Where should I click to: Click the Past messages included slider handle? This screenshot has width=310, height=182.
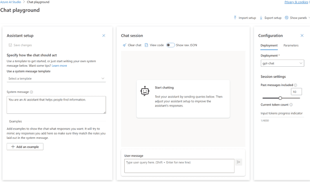click(x=280, y=98)
